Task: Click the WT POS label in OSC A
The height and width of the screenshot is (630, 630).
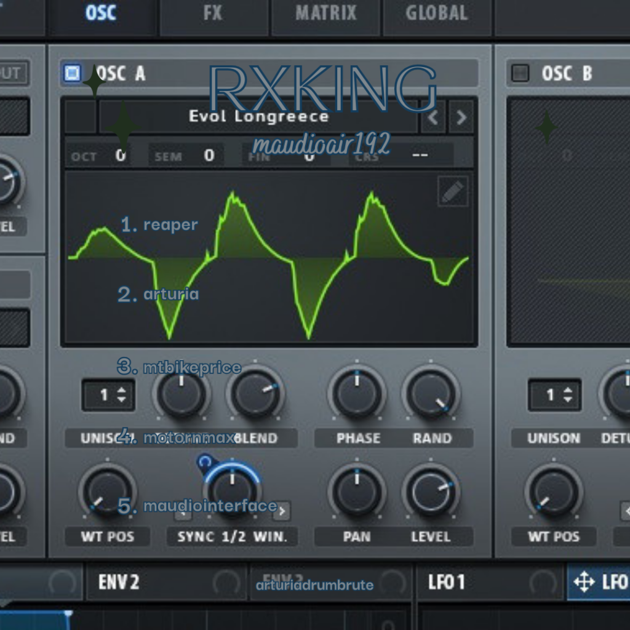Action: (x=107, y=536)
